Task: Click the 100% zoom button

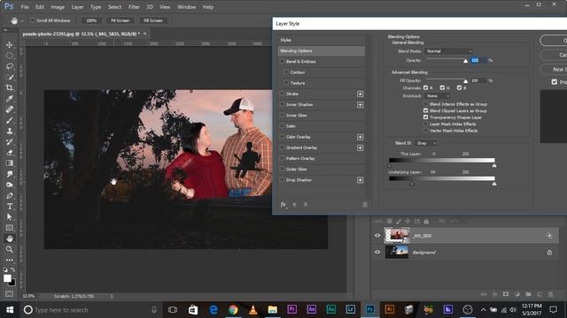Action: (91, 20)
